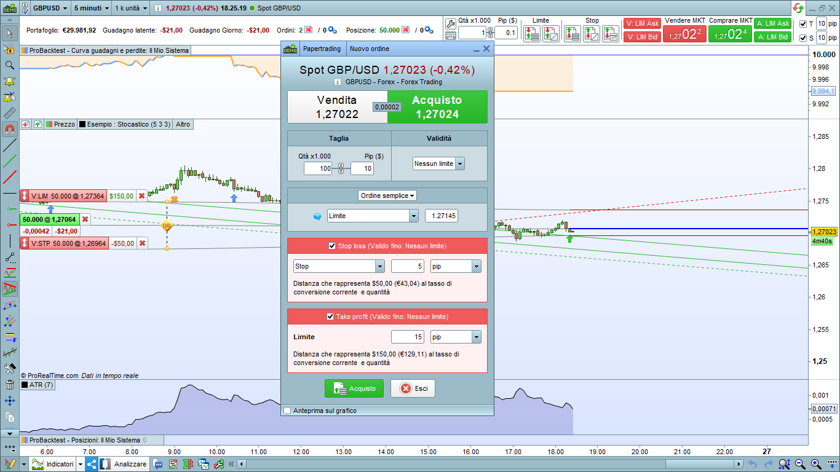Open trading settings wrench icon
The image size is (840, 472).
(x=450, y=23)
